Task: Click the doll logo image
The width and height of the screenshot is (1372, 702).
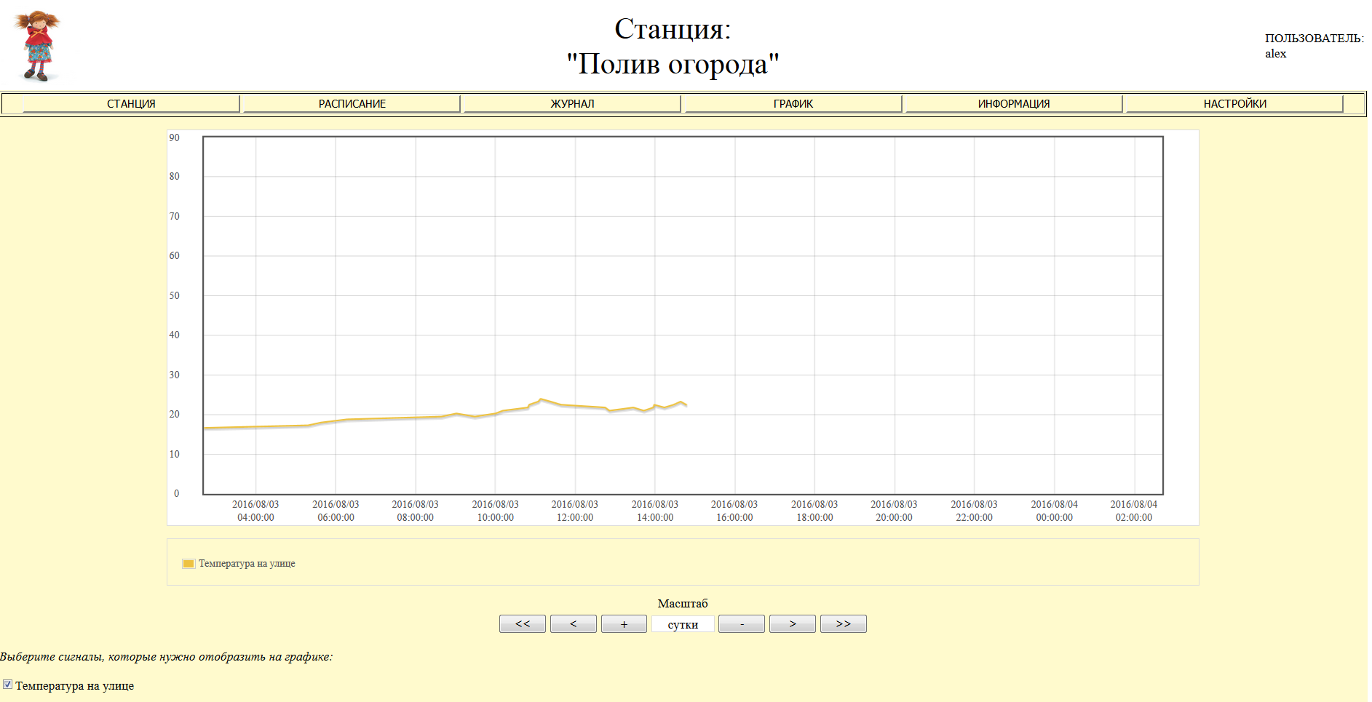Action: 38,45
